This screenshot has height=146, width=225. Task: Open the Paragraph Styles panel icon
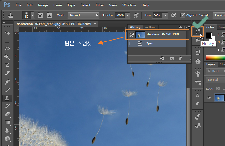198,117
